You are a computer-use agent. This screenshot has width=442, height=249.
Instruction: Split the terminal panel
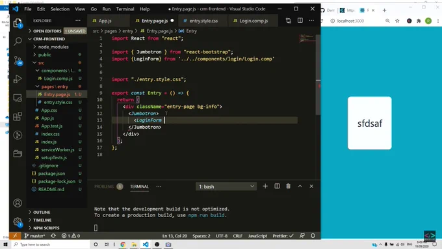(277, 187)
